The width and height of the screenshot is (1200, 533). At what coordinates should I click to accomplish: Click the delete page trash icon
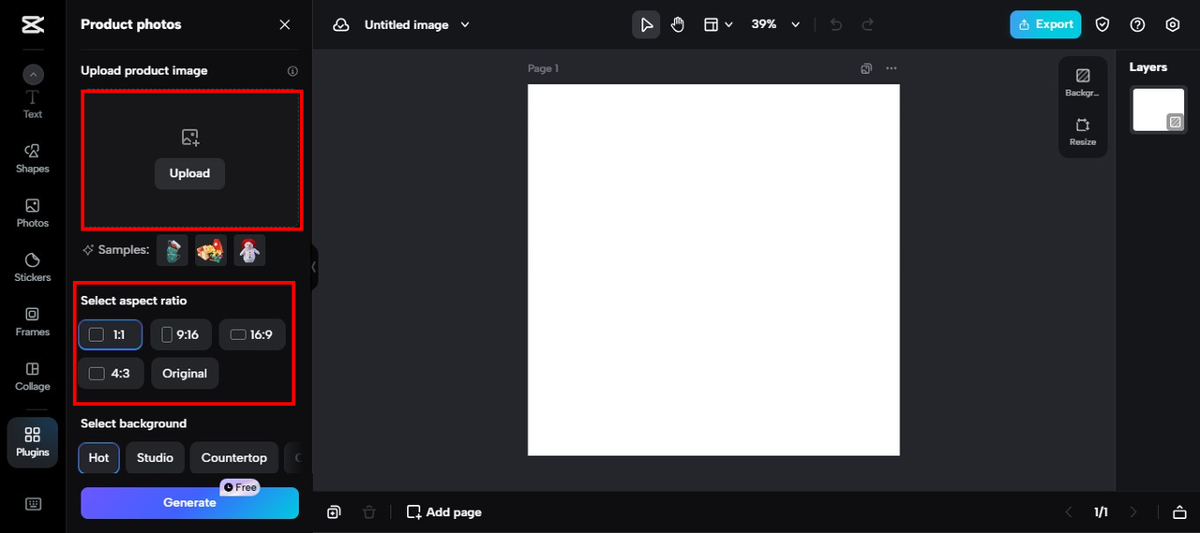pyautogui.click(x=369, y=512)
